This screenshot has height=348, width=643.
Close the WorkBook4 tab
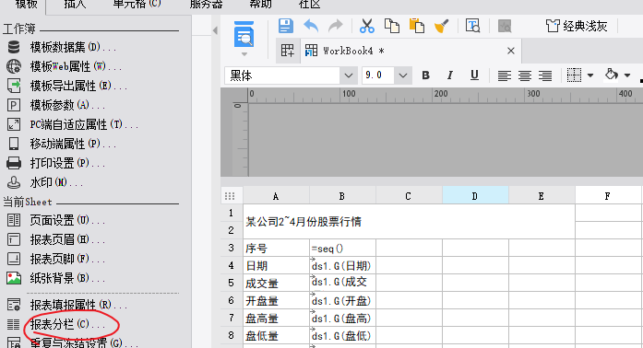[x=510, y=51]
